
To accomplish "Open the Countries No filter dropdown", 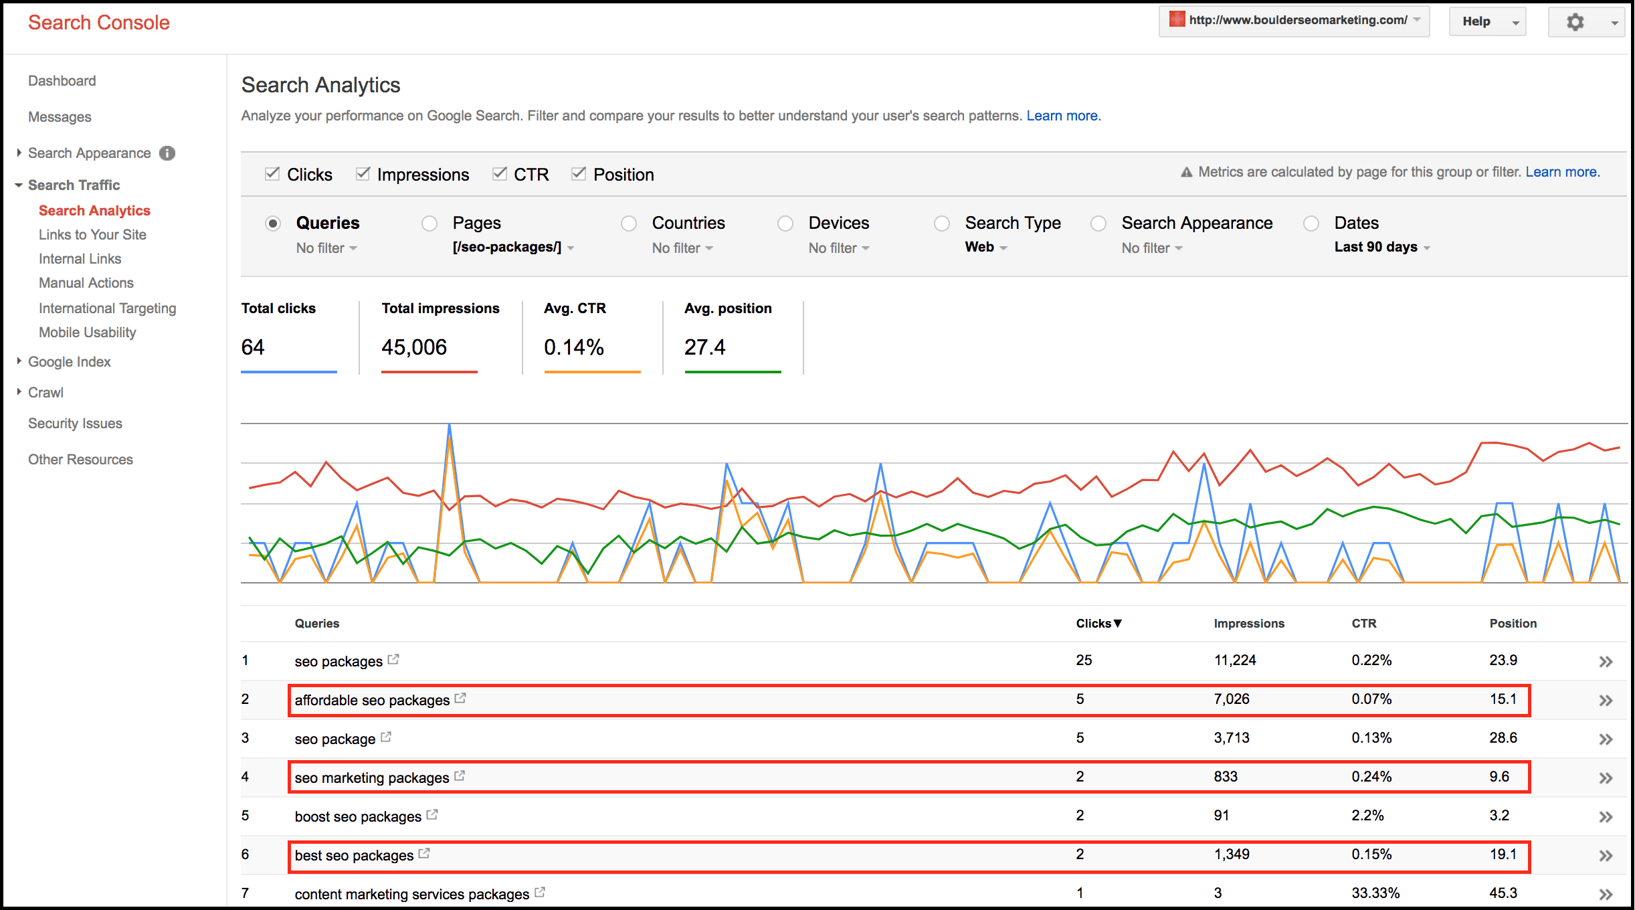I will [x=682, y=248].
